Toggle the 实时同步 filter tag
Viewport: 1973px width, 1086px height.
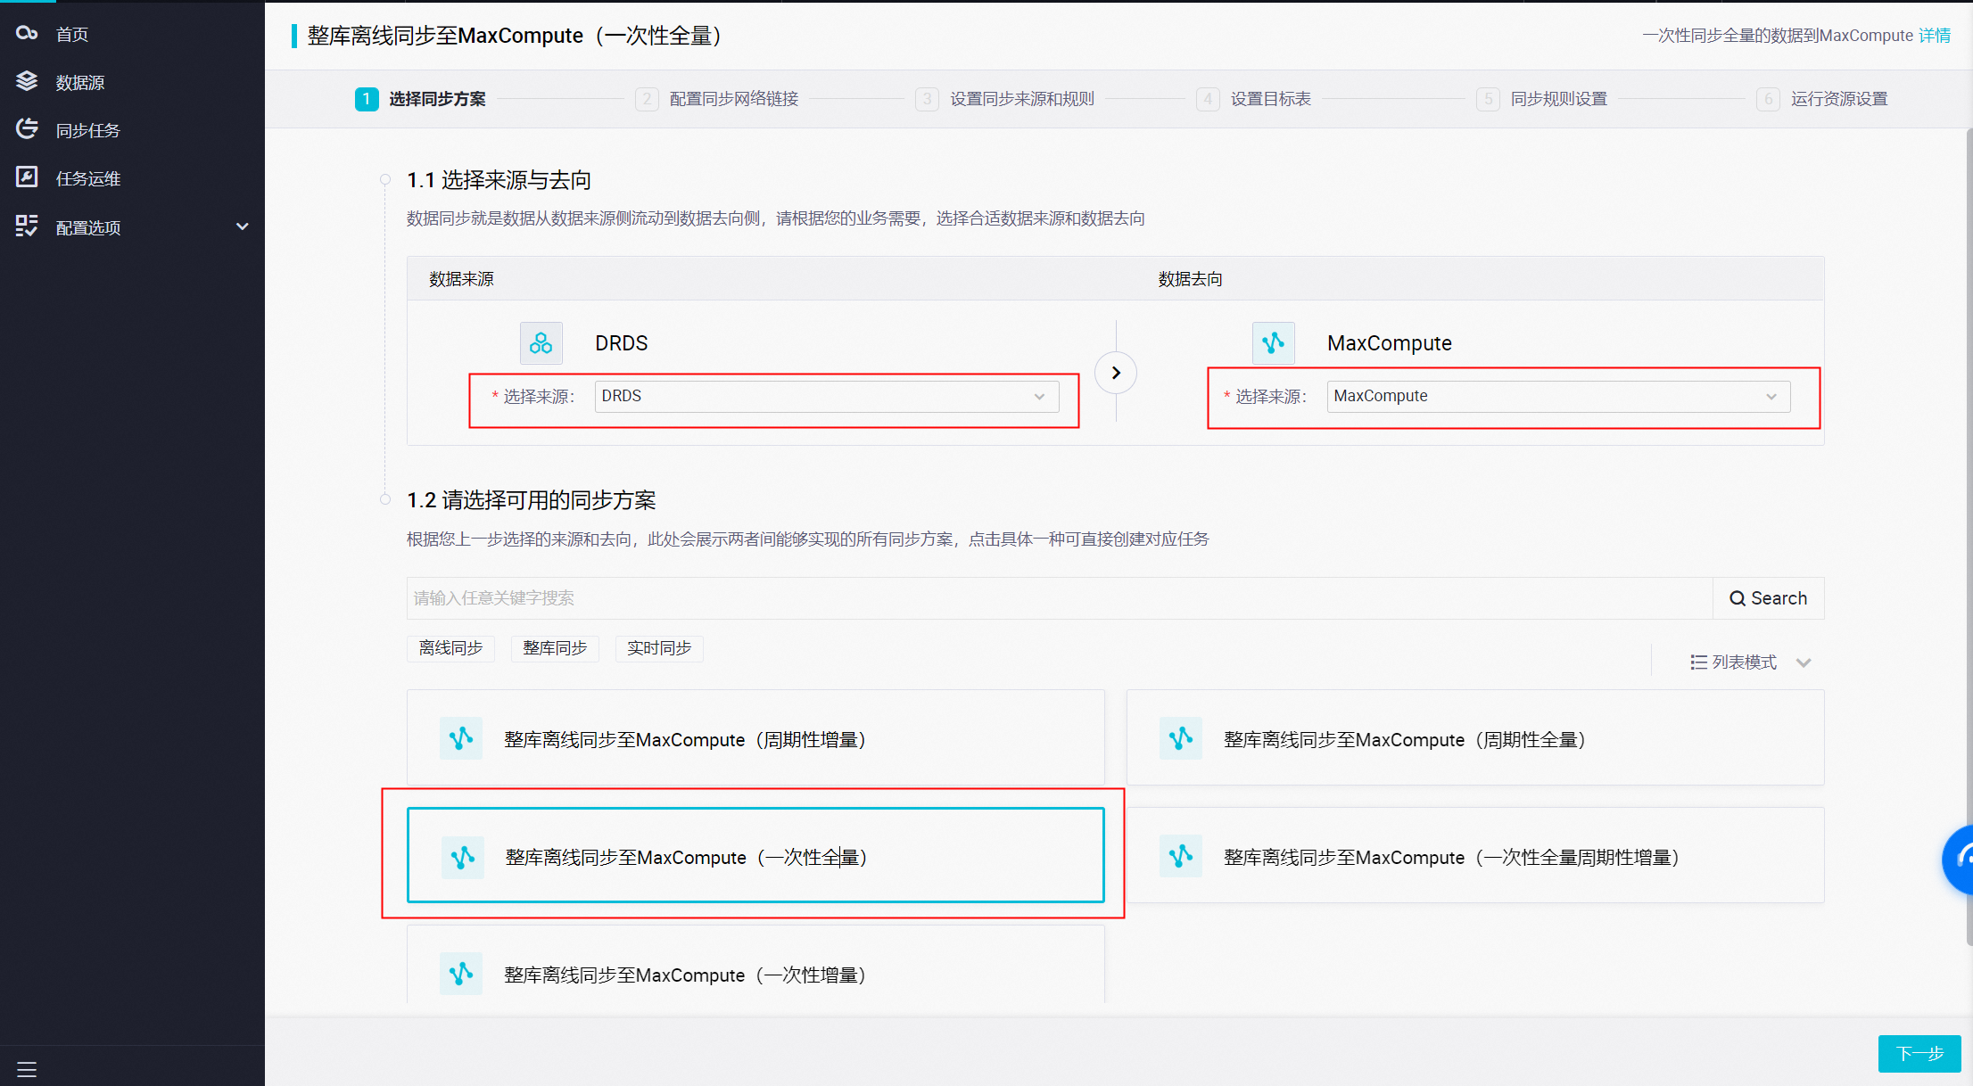(659, 648)
